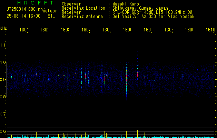Click the Receiving Antenna label

pos(82,17)
